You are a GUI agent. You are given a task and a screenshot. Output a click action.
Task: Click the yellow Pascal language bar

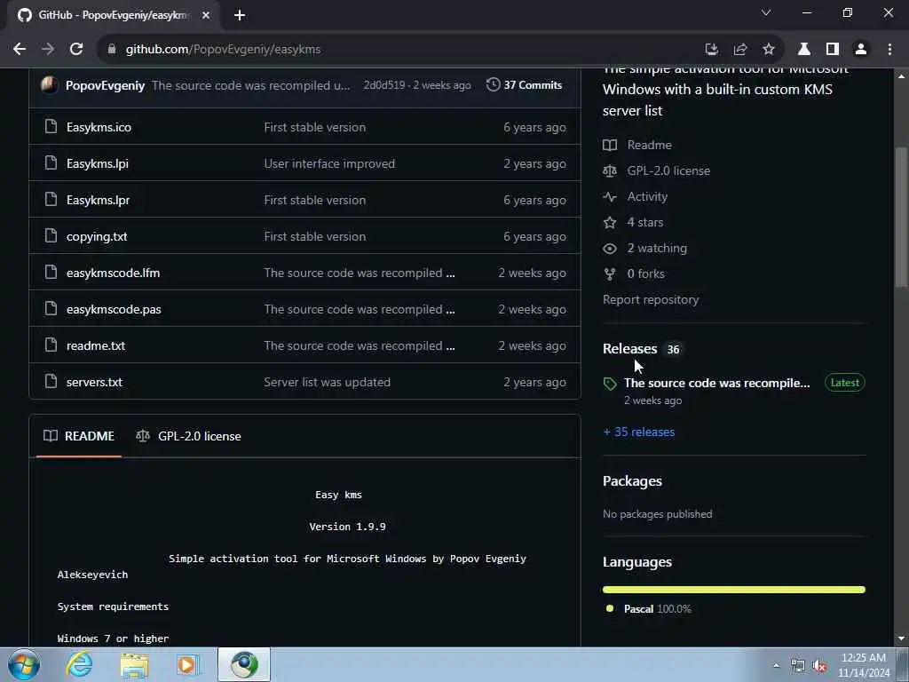tap(733, 590)
